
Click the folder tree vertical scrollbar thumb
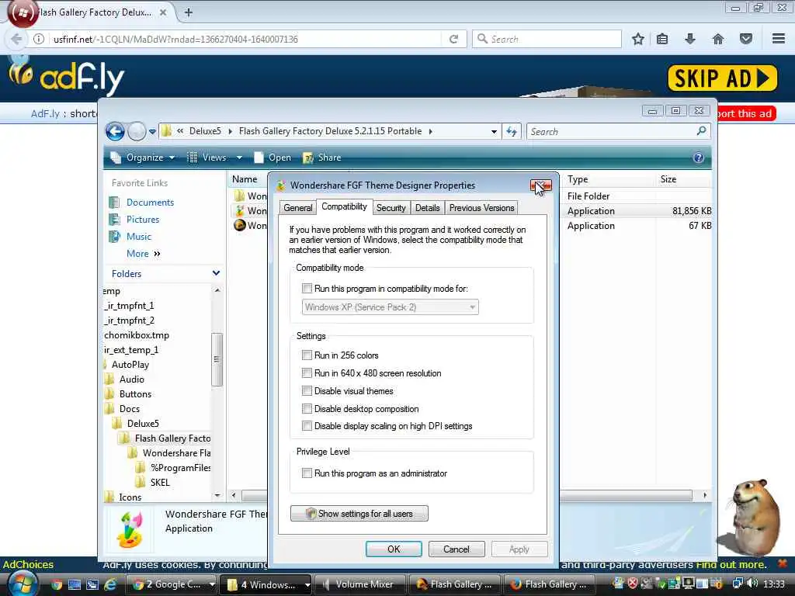(217, 359)
